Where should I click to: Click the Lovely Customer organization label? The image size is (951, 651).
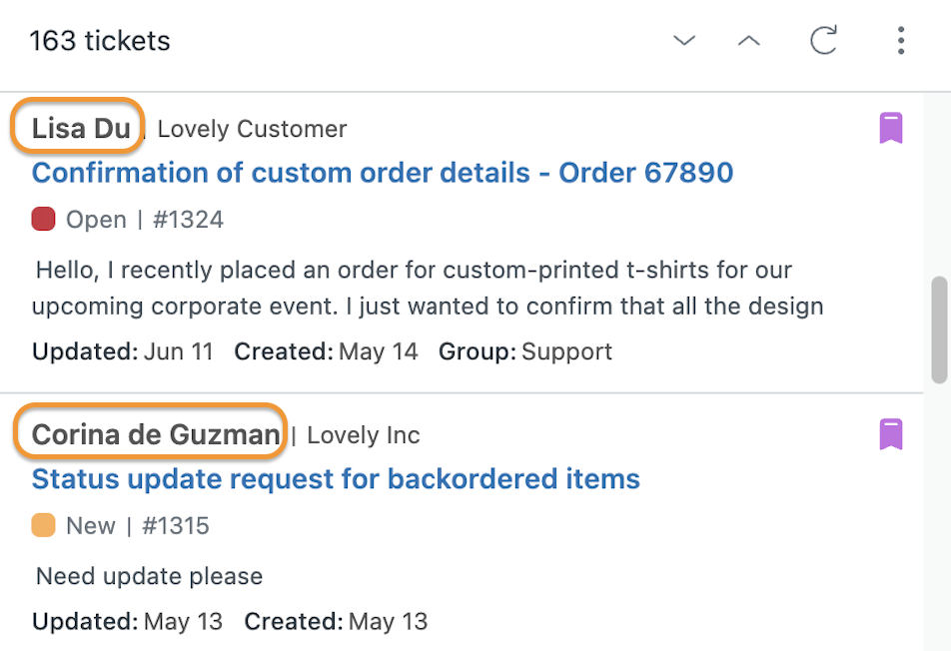click(252, 129)
